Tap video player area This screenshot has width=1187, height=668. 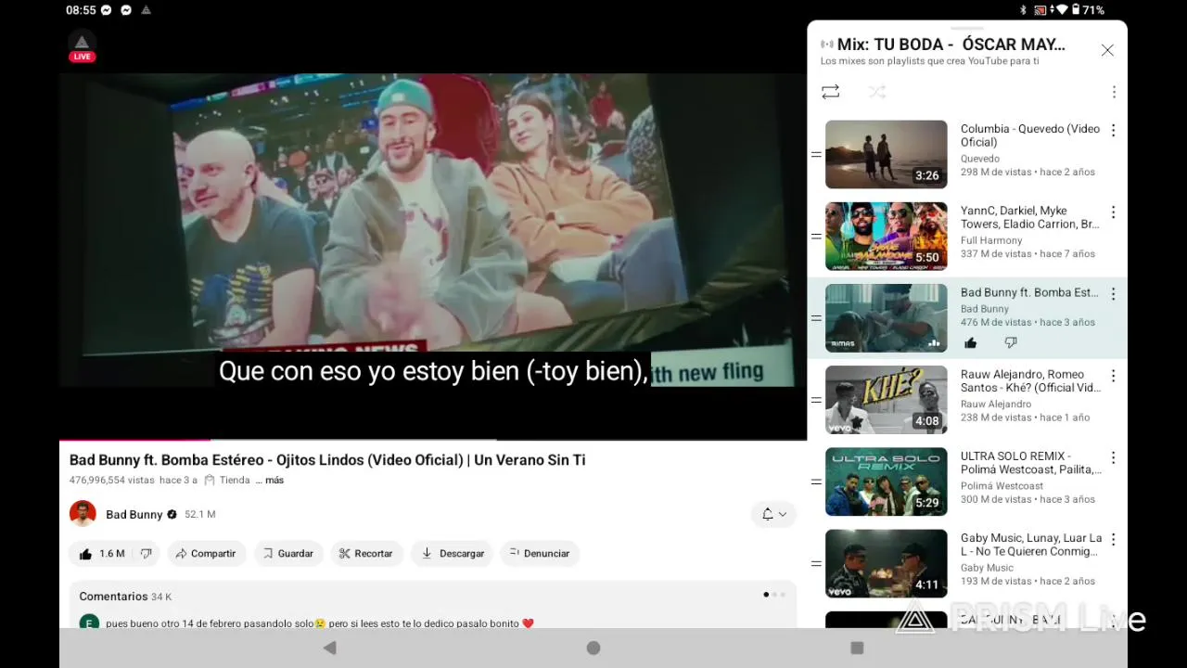point(433,232)
